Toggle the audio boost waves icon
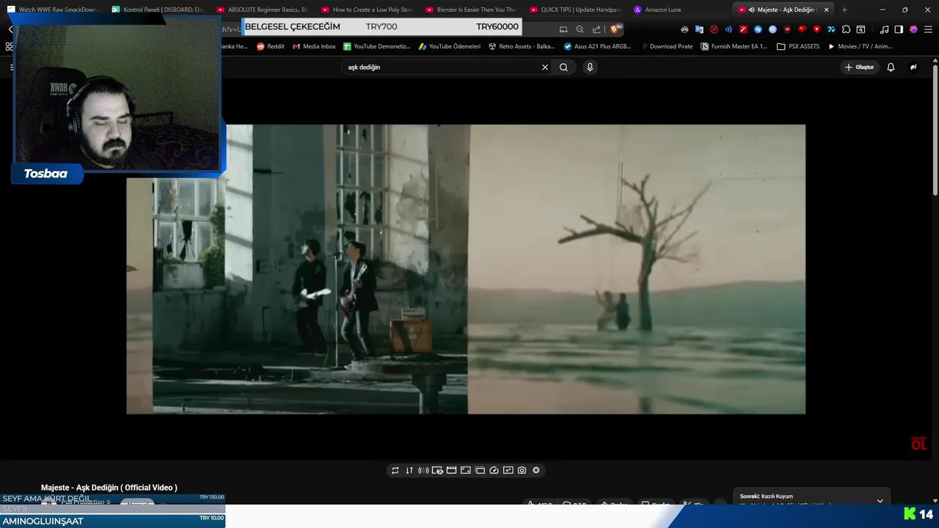 423,470
